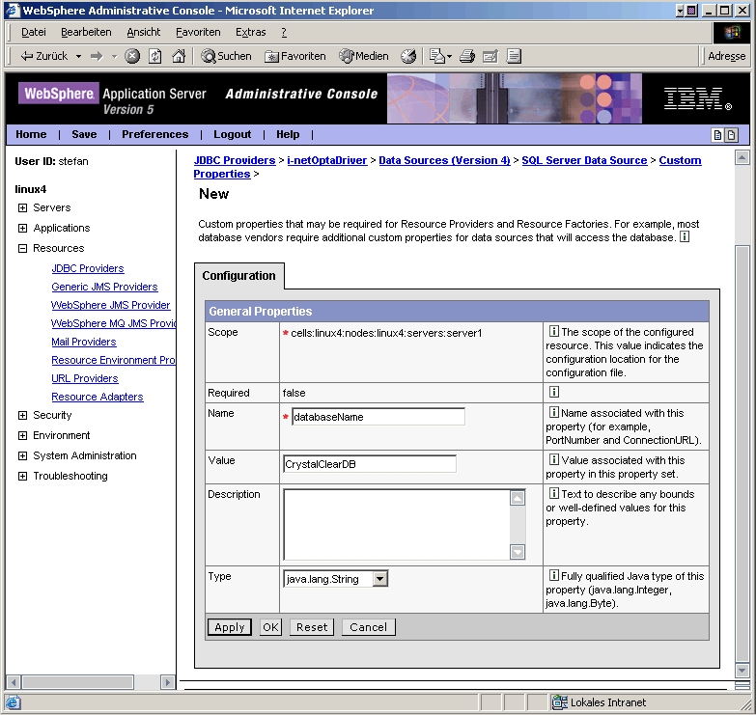Collapse the Resources tree node
Viewport: 756px width, 715px height.
(x=22, y=248)
